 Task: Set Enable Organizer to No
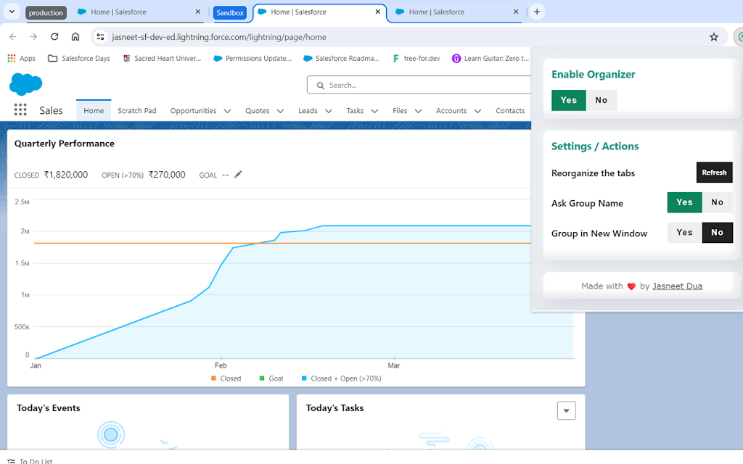tap(602, 100)
